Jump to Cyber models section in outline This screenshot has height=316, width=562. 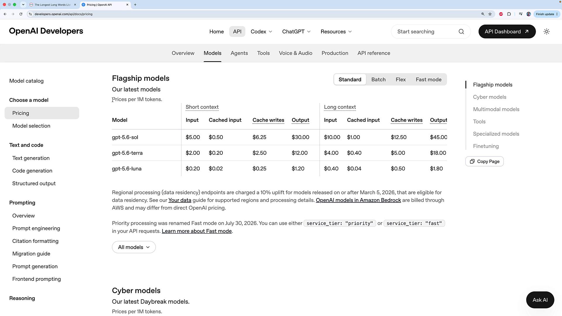coord(489,97)
